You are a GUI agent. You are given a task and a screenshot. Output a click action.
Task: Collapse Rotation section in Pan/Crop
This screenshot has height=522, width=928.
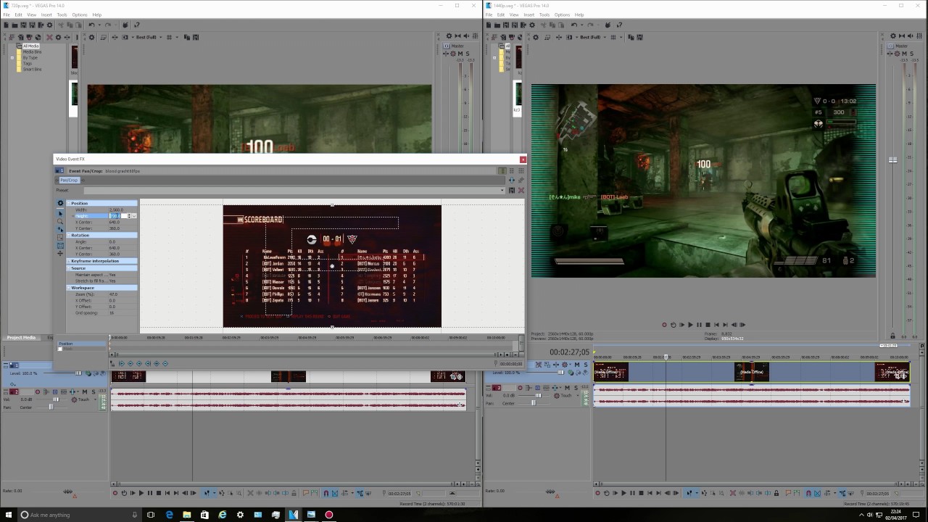[69, 235]
